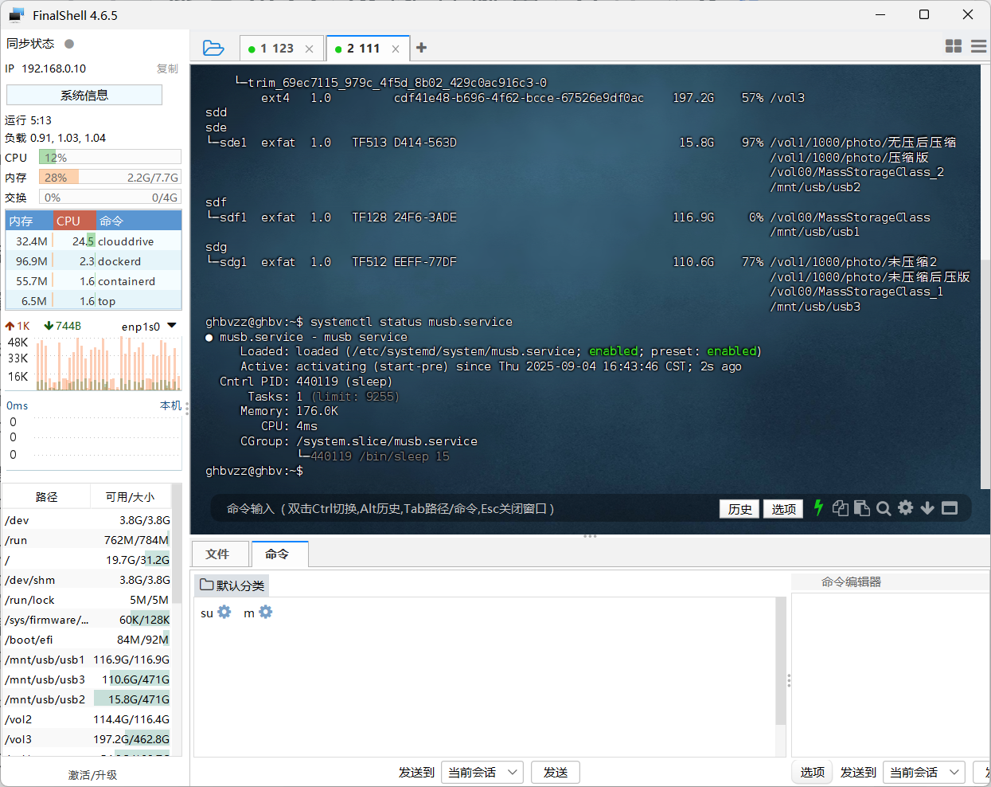Screen dimensions: 991x787
Task: Open the 当前会话 dropdown under command editor
Action: point(923,772)
